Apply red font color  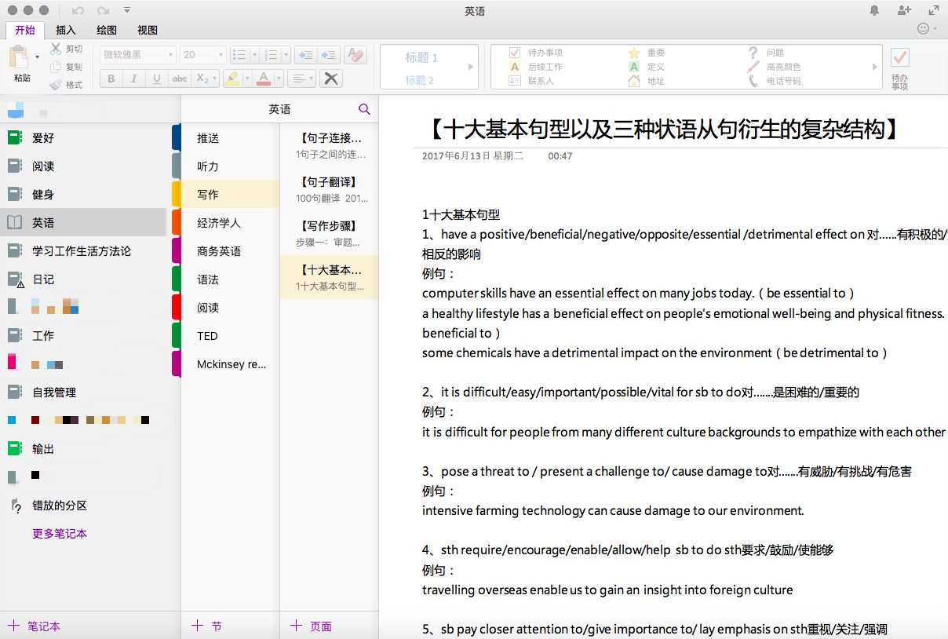tap(264, 79)
